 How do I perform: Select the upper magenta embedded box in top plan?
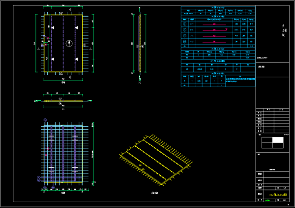point(48,38)
